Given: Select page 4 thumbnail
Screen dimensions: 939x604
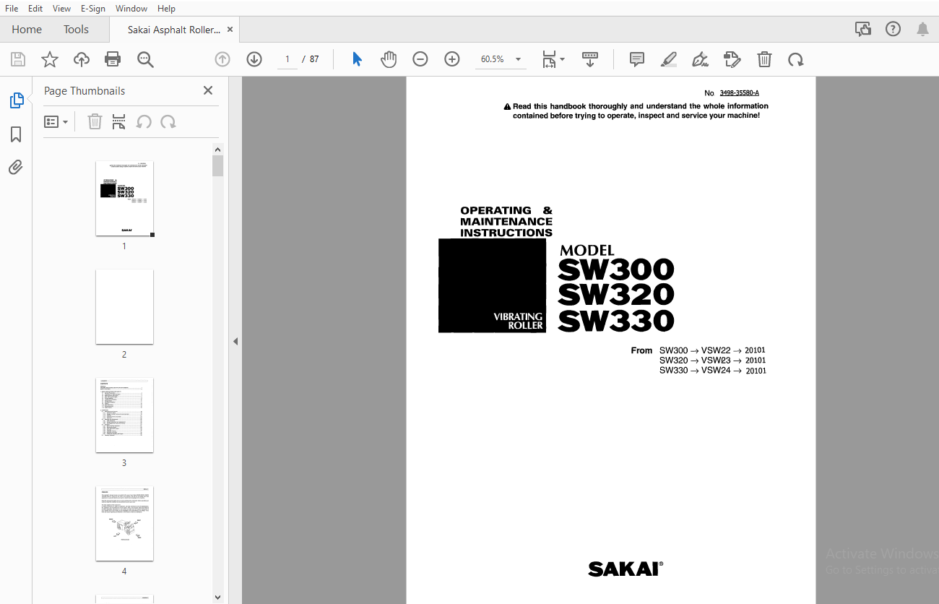Looking at the screenshot, I should point(124,524).
